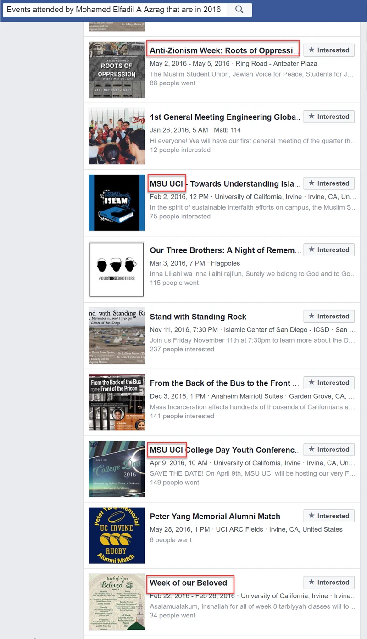
Task: Open Stand with Standing Rock event
Action: [198, 317]
